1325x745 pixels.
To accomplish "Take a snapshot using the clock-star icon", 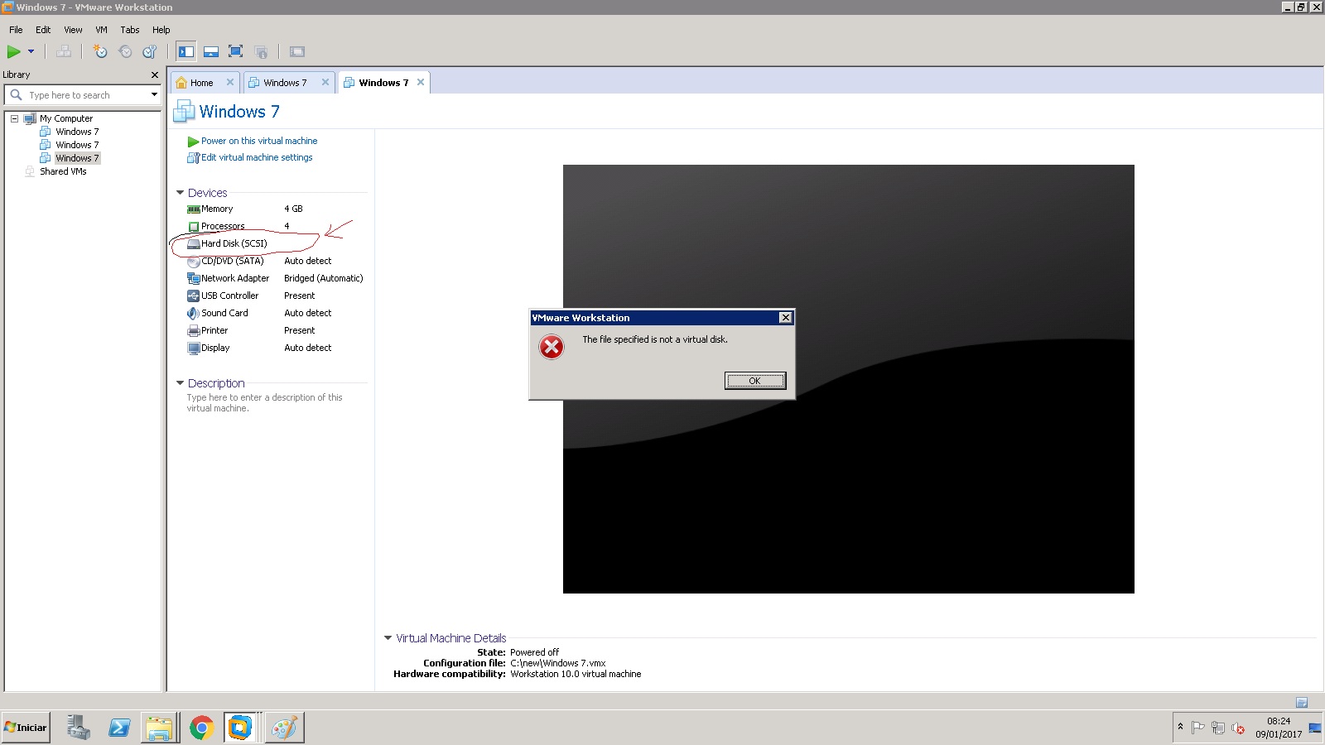I will point(100,51).
